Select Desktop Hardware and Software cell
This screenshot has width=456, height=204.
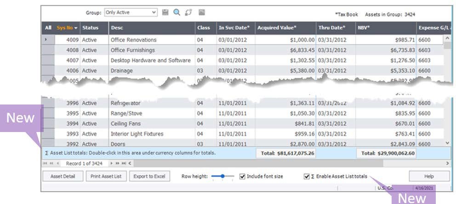[152, 61]
